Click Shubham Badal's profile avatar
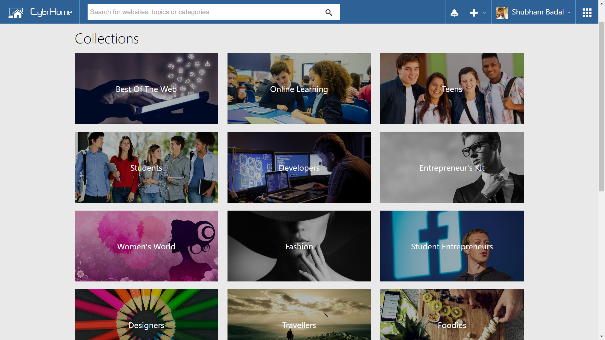The width and height of the screenshot is (605, 340). [x=502, y=13]
